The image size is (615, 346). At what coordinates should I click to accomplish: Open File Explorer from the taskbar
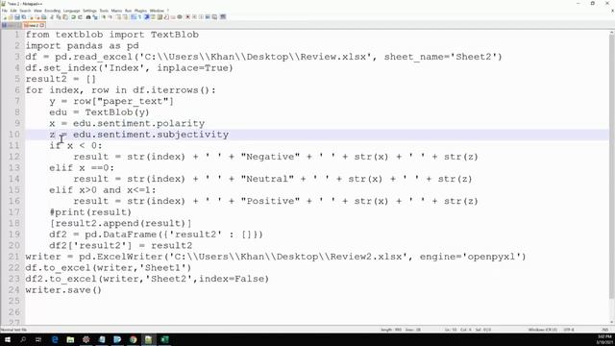point(70,339)
